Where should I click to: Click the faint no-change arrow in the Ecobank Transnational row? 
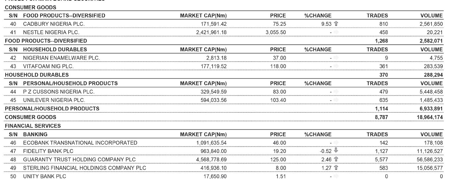[x=336, y=143]
